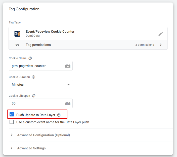177x157 pixels.
Task: Click the 3 permissions link text
Action: click(145, 45)
